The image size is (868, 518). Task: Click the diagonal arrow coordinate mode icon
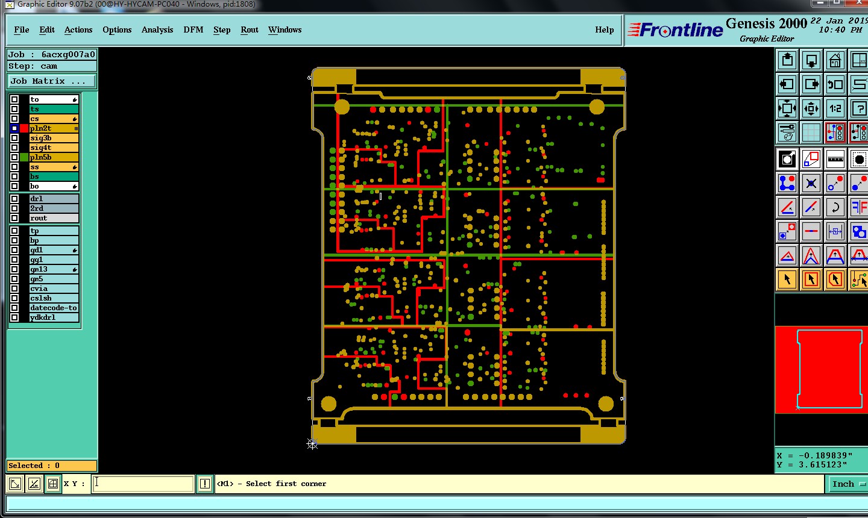click(15, 484)
